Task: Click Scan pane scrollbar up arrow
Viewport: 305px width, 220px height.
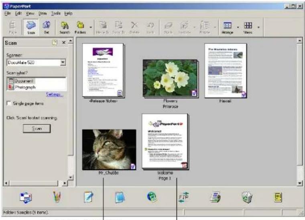Action: pyautogui.click(x=71, y=41)
